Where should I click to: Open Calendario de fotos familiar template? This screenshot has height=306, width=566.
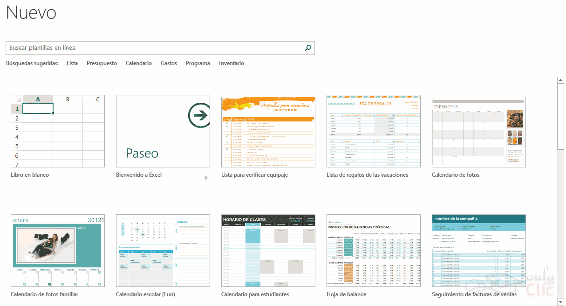[x=58, y=251]
